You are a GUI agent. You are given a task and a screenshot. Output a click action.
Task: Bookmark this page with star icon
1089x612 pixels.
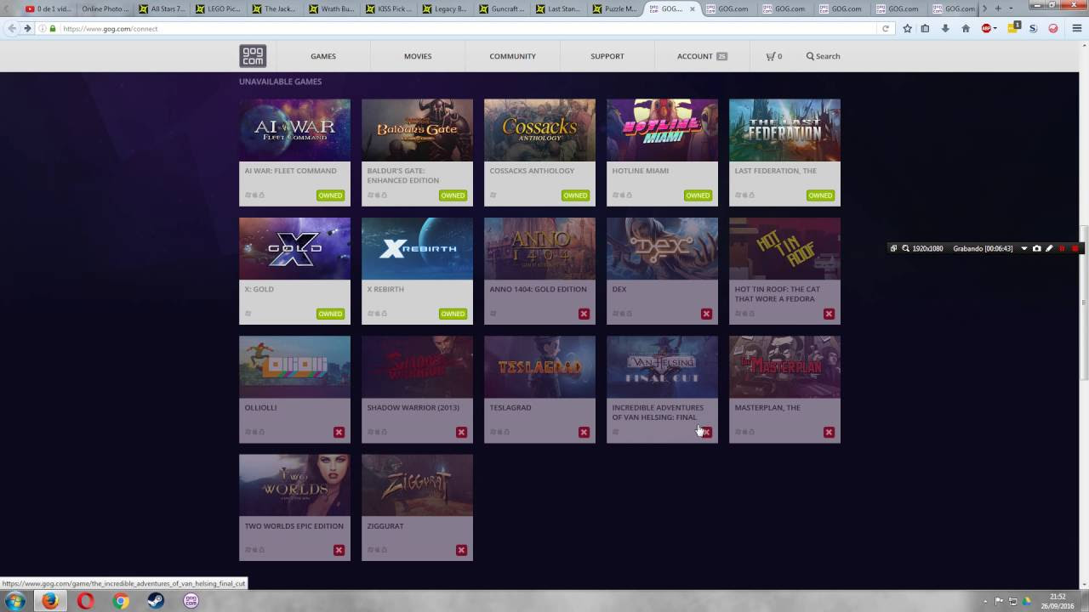pyautogui.click(x=907, y=28)
